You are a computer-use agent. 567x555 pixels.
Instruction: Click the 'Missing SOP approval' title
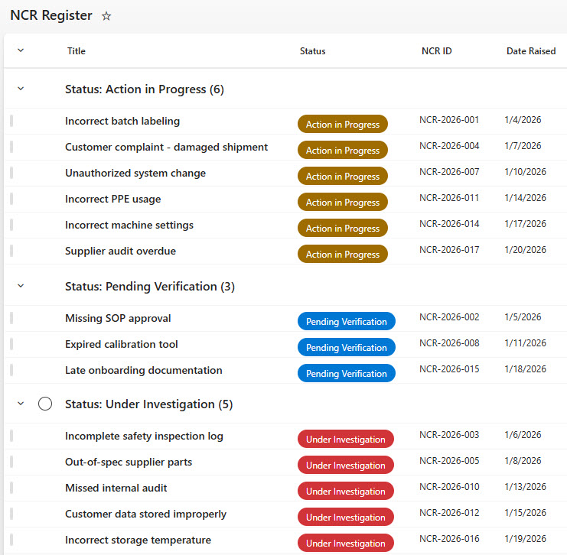[118, 318]
